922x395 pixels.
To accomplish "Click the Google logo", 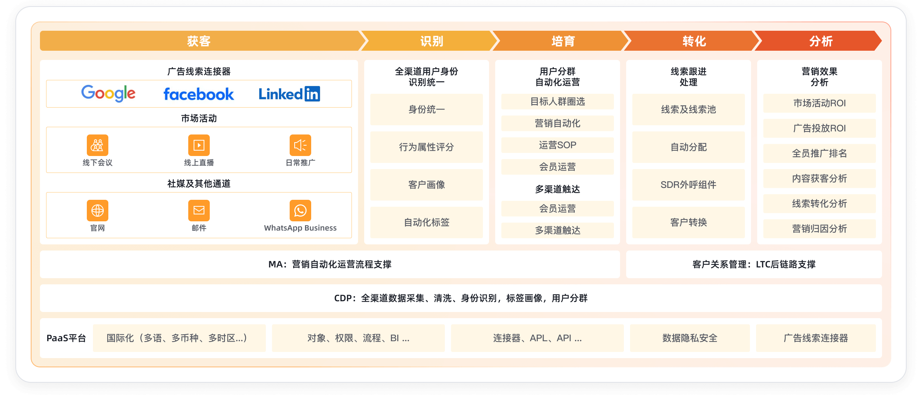I will (108, 93).
